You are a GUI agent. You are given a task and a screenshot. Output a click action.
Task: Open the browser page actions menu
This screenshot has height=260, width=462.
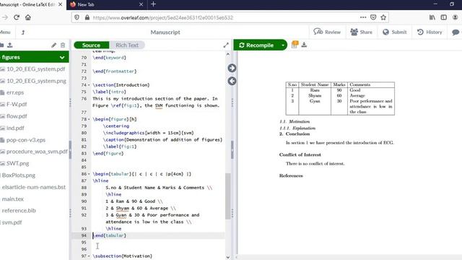tap(363, 17)
